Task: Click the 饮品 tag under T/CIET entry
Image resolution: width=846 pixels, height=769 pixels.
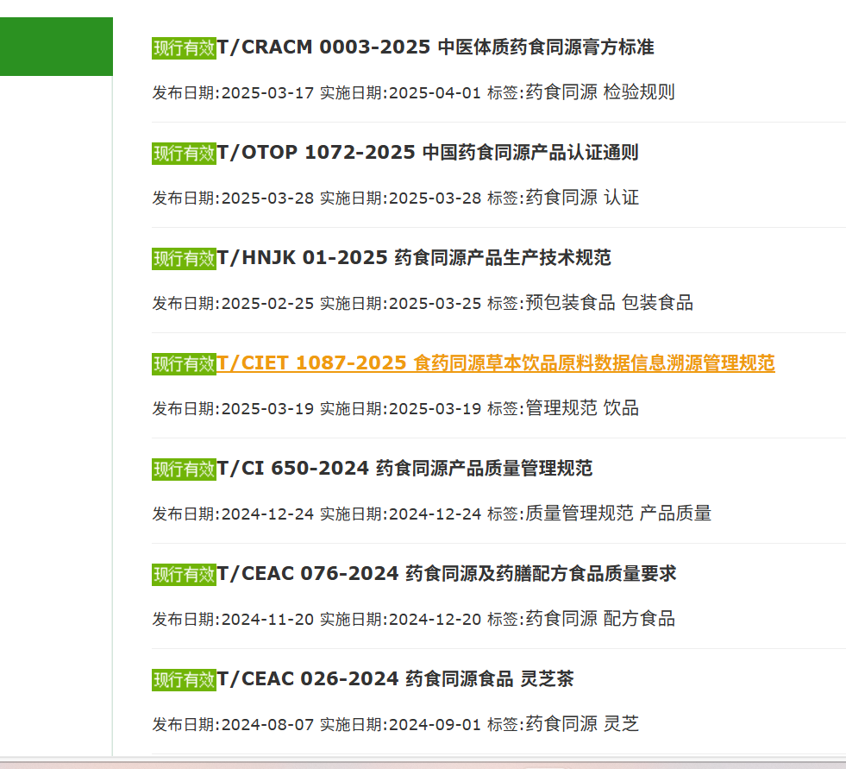Action: (x=621, y=408)
